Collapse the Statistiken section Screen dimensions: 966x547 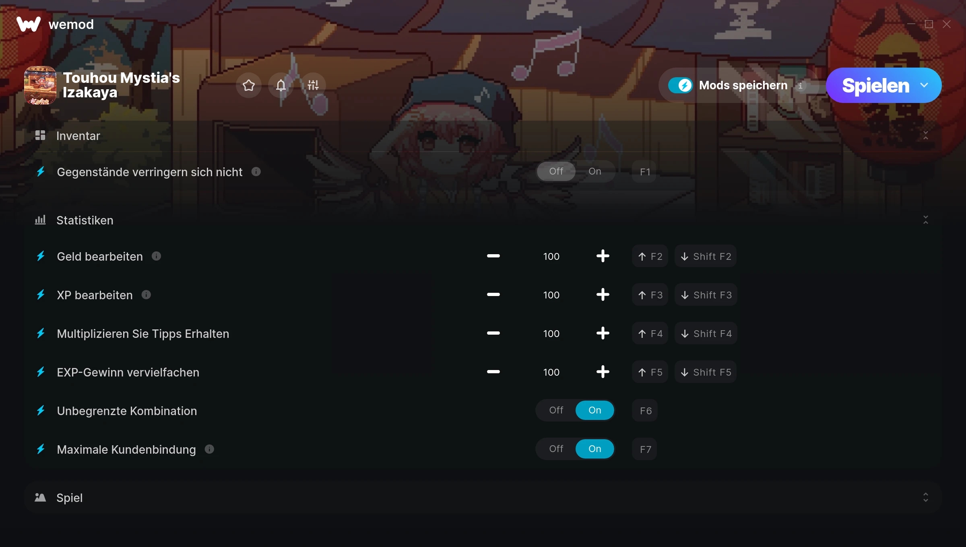[926, 220]
